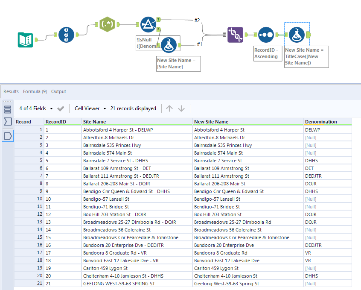This screenshot has height=290, width=361.
Task: Select the Sort tool labeled RecordID - Ascending
Action: (266, 35)
